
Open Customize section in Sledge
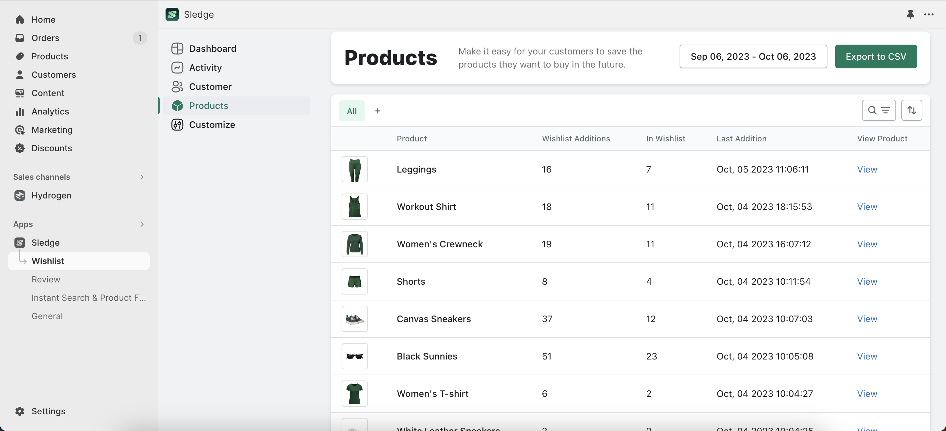(212, 124)
